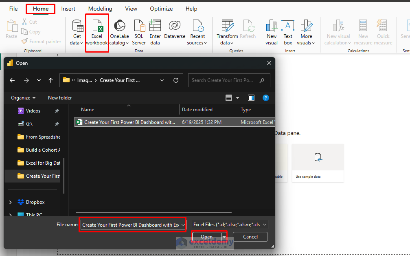The image size is (410, 256).
Task: Click the view layout icon in dialog
Action: point(229,98)
